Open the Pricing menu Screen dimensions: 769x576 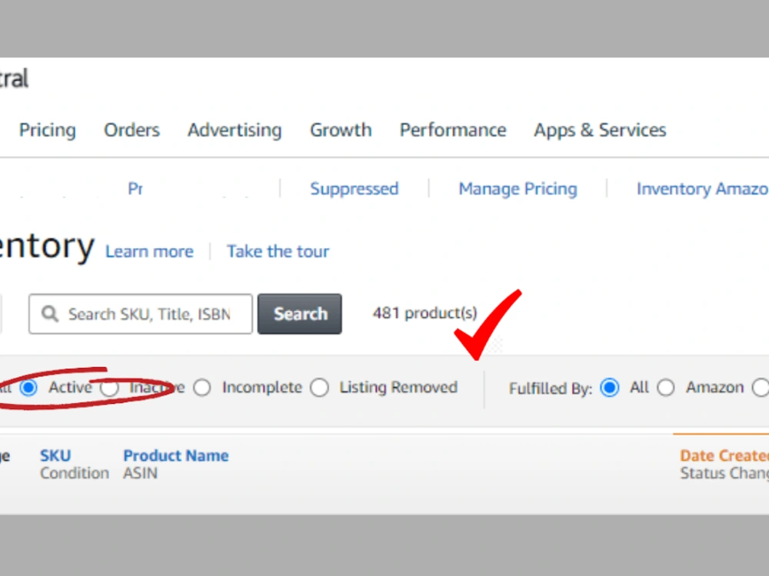click(48, 131)
